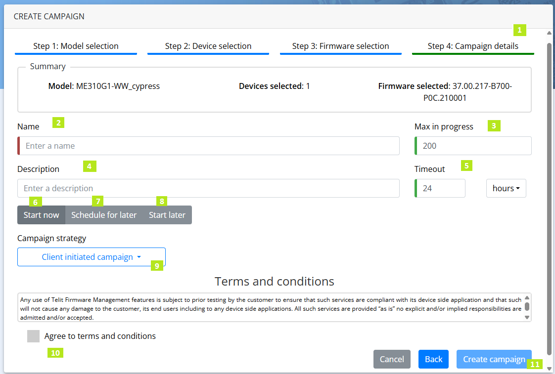Select the Start now option
The image size is (555, 374).
(41, 215)
